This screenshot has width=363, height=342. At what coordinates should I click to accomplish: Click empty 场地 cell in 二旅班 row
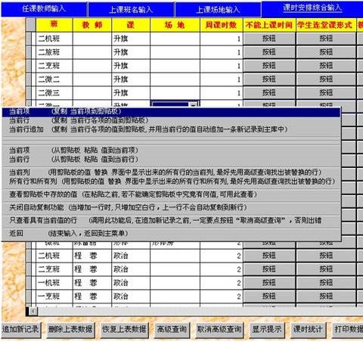point(175,52)
